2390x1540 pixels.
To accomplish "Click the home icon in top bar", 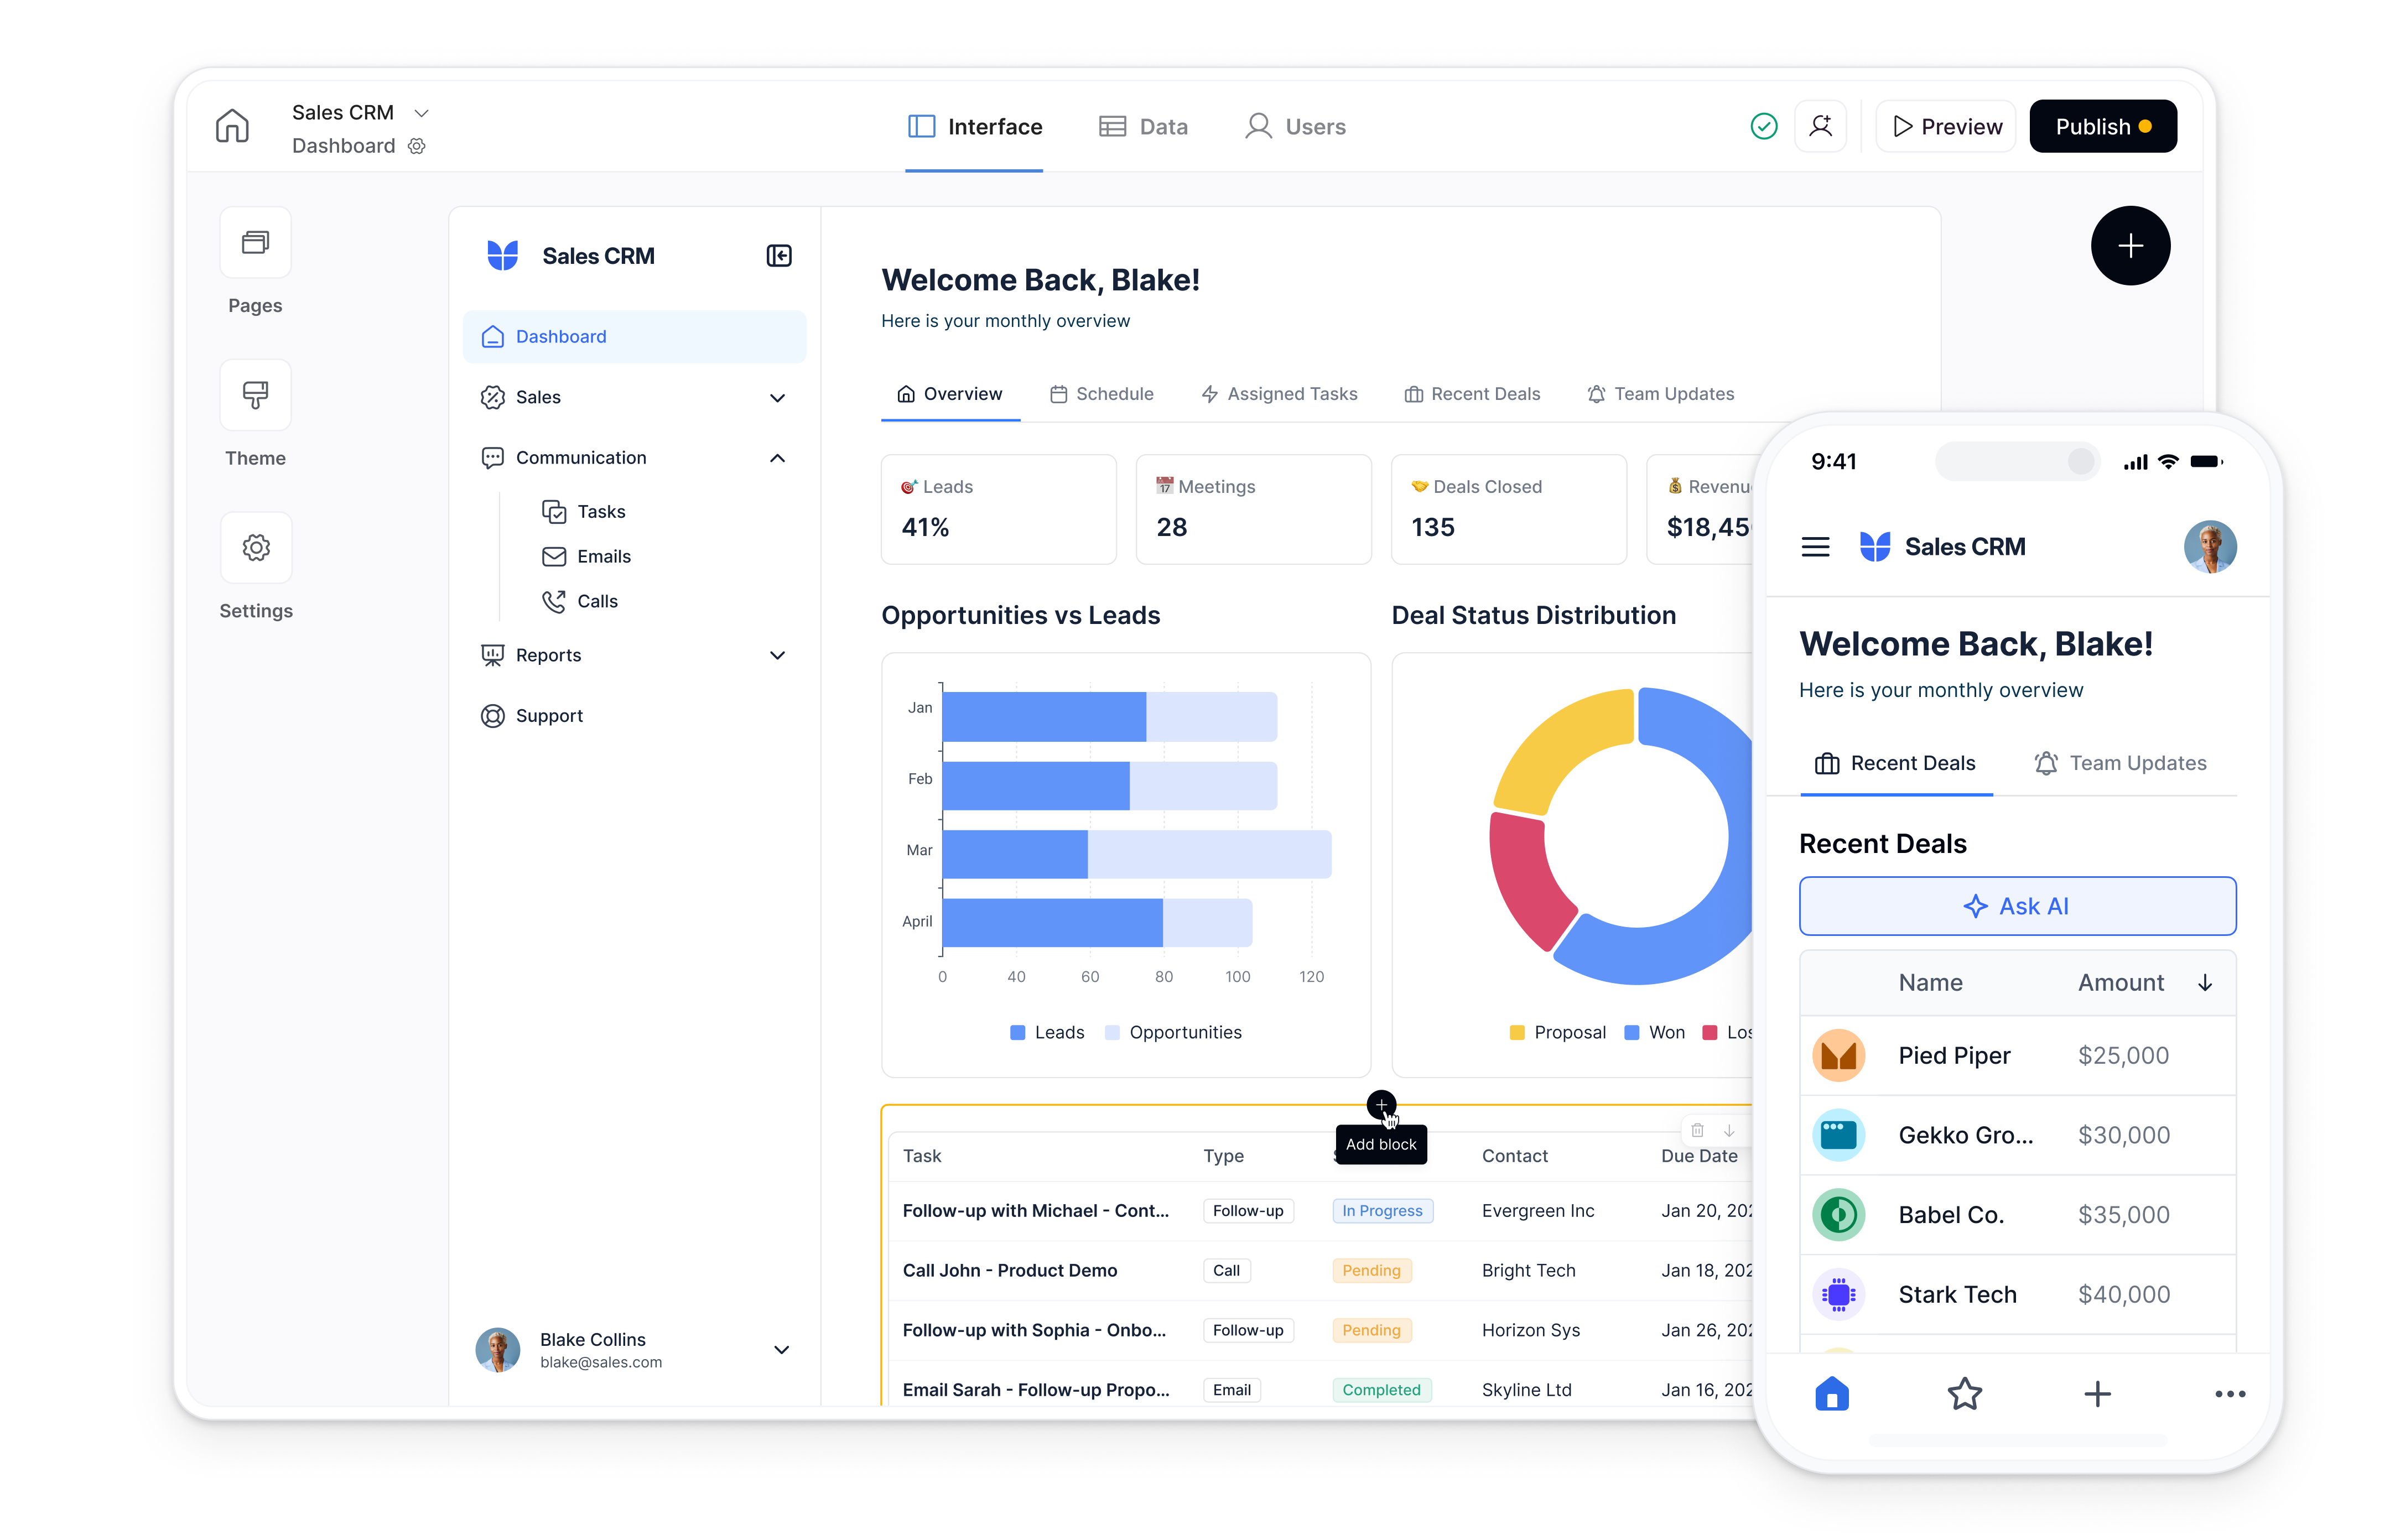I will (x=232, y=126).
